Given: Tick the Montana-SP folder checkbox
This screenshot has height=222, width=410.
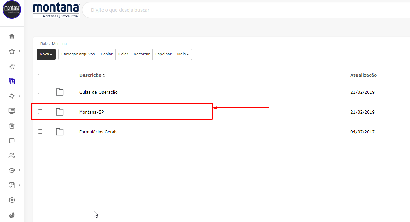Looking at the screenshot, I should pos(40,112).
